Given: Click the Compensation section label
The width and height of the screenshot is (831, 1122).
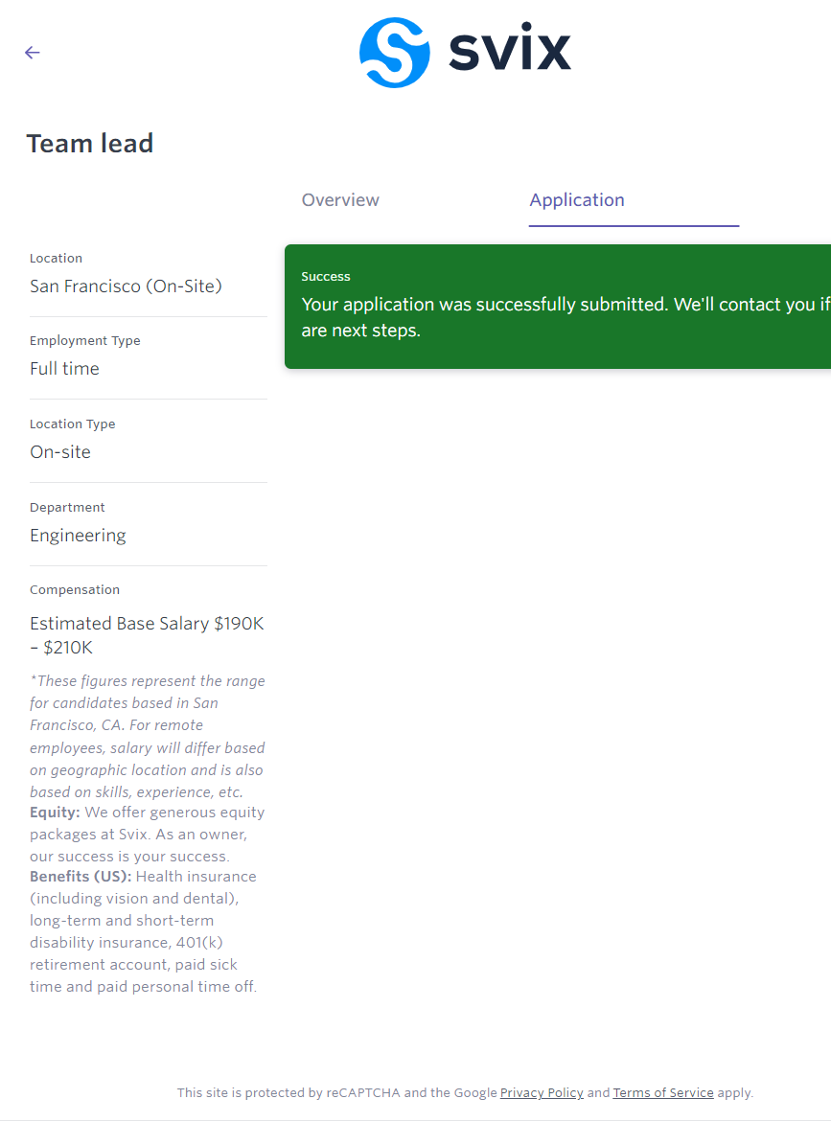Looking at the screenshot, I should (75, 590).
